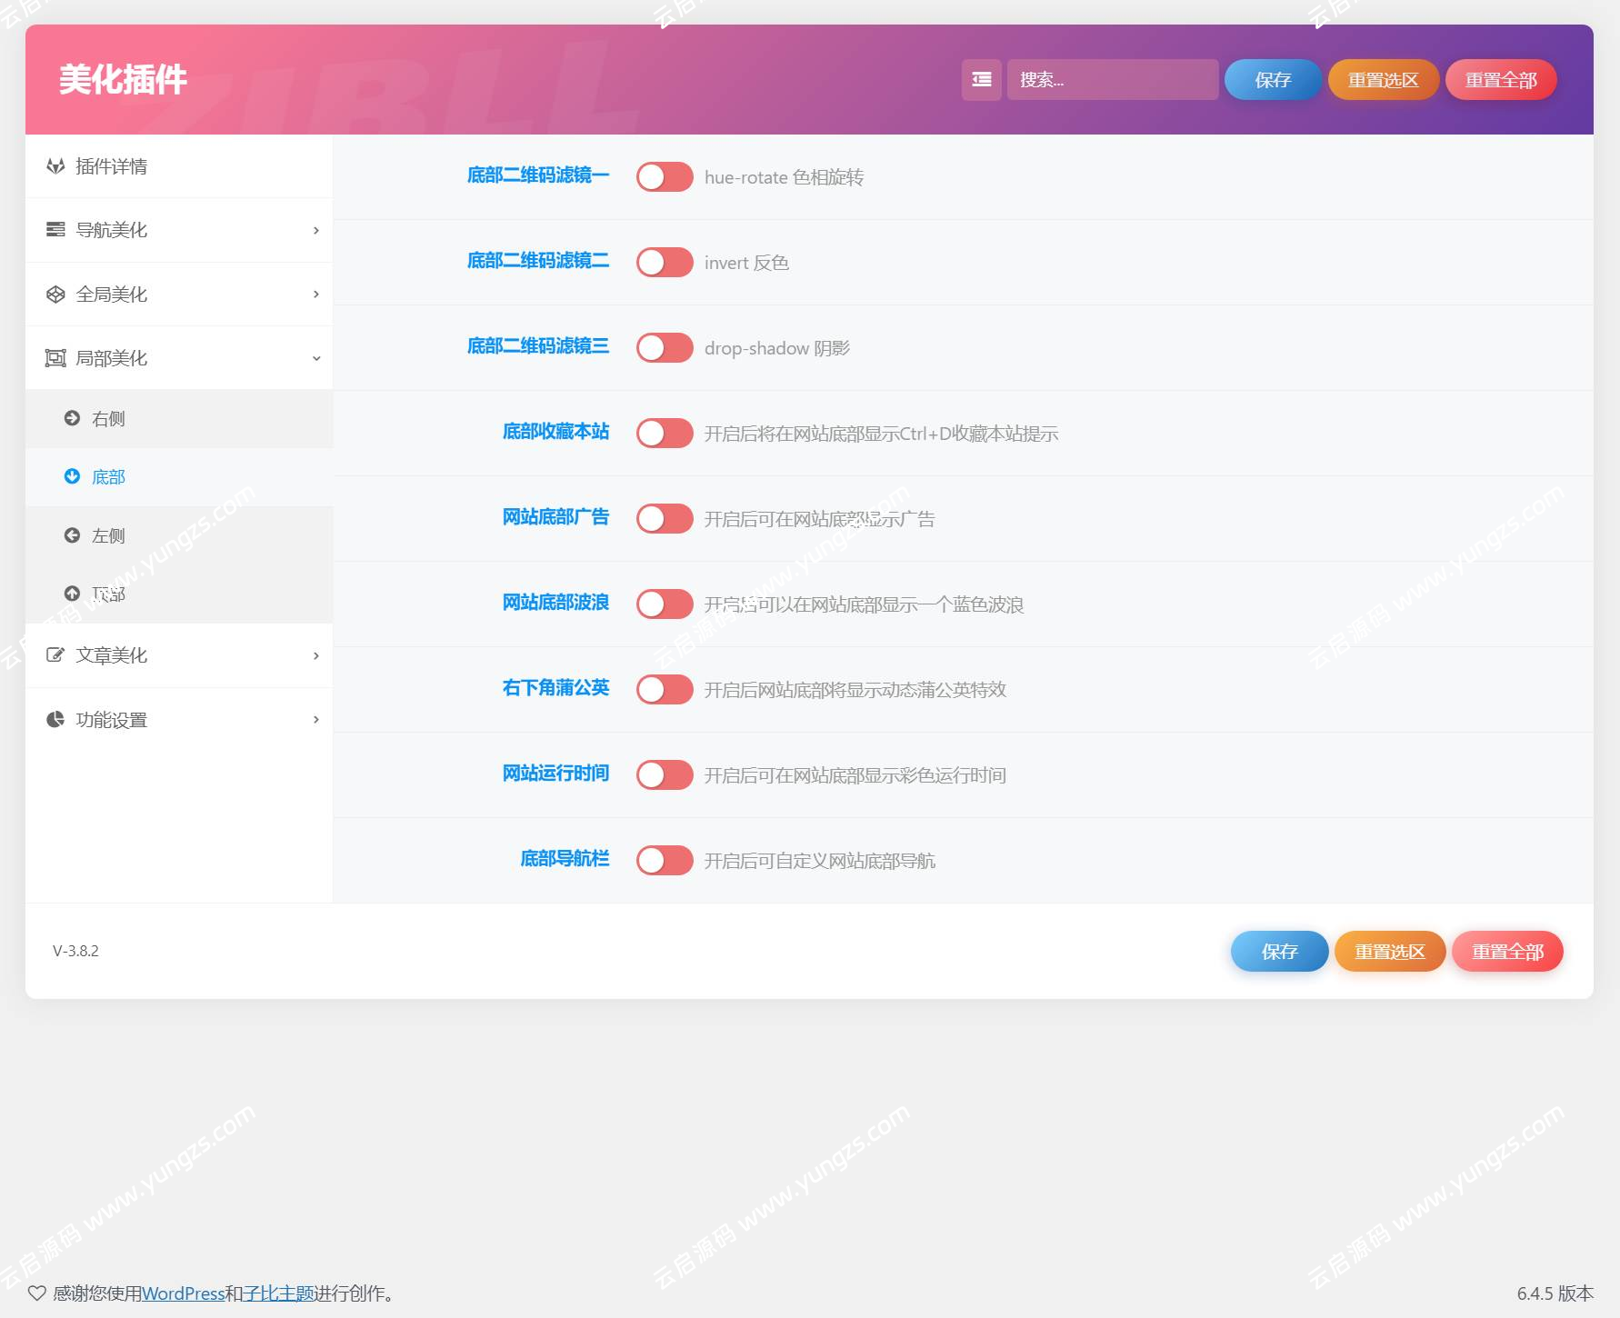Click the 局部美化 selection icon
This screenshot has width=1620, height=1318.
coord(55,357)
